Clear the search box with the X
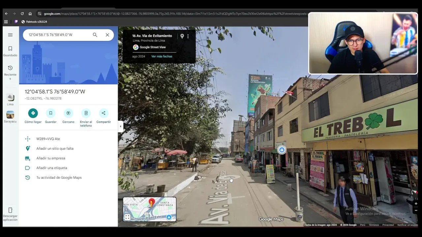Screen dimensions: 422x237 [107, 35]
